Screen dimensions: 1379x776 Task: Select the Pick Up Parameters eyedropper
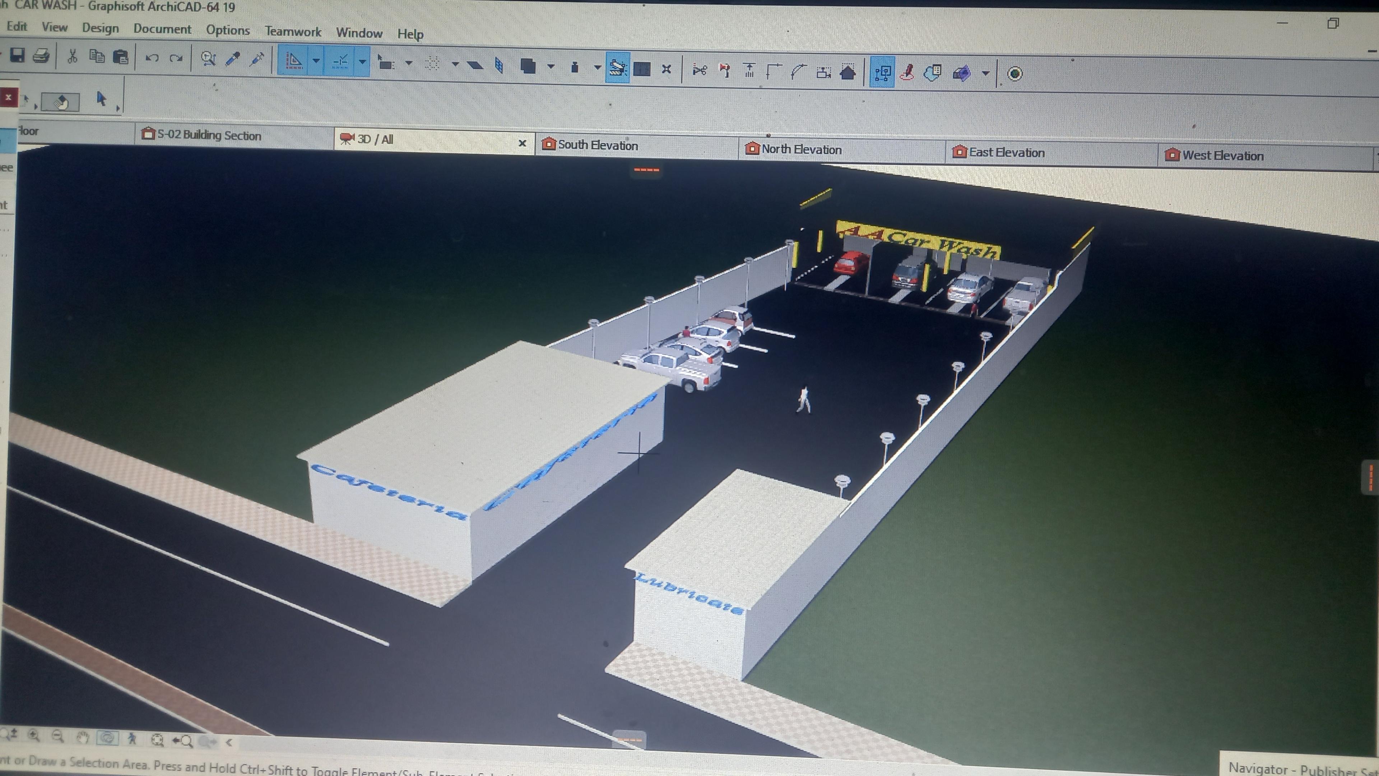[x=233, y=59]
